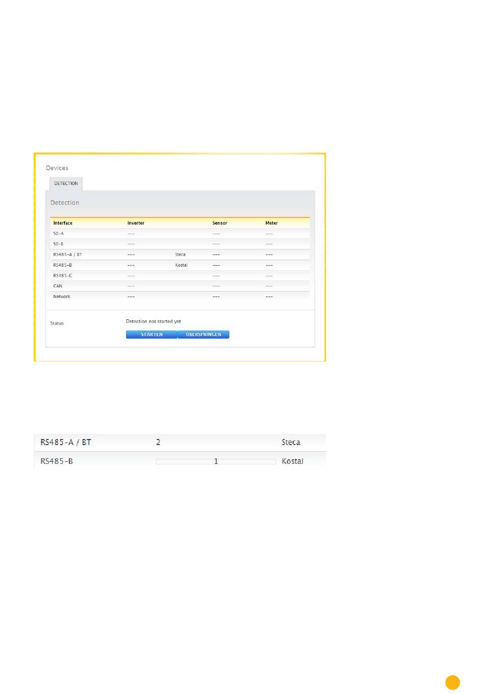Image resolution: width=481 pixels, height=694 pixels.
Task: Click Kostal label in enlarged detail
Action: coord(293,461)
